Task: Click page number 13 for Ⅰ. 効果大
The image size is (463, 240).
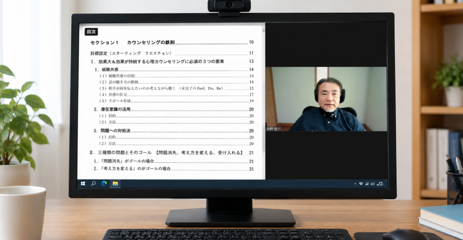Action: 251,61
